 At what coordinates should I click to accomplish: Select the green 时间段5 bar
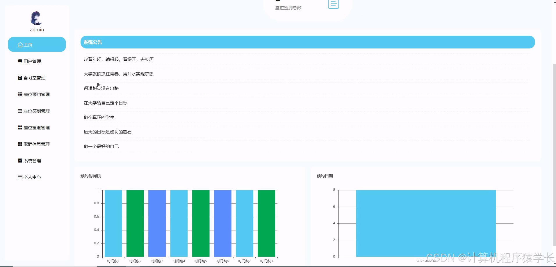click(x=201, y=223)
